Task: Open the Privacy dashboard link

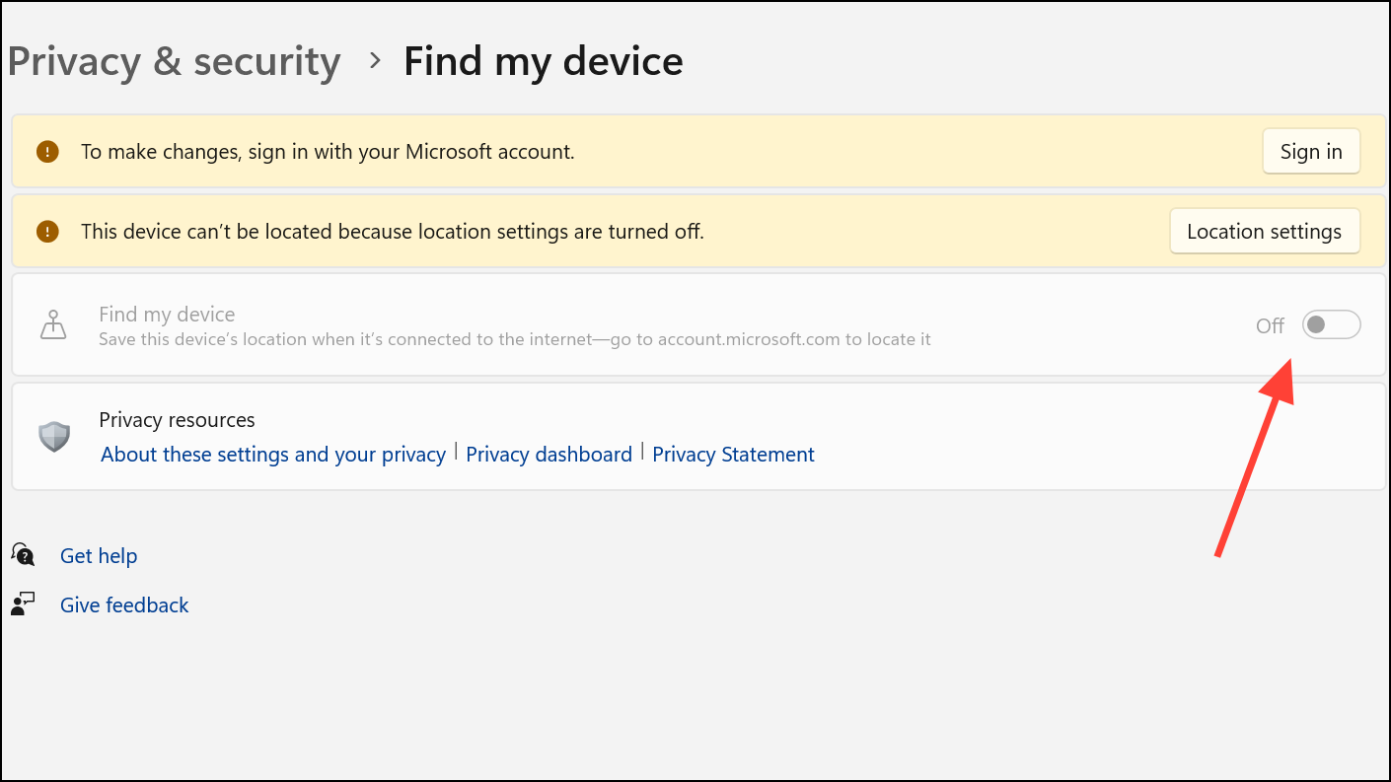Action: tap(549, 455)
